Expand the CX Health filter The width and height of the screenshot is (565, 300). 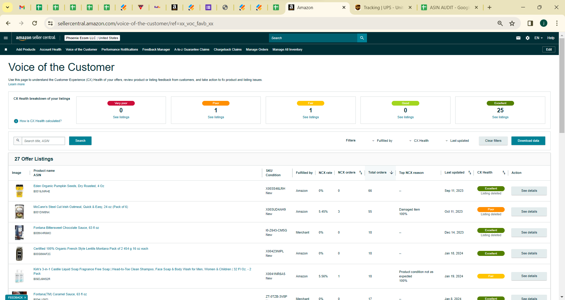coord(419,141)
